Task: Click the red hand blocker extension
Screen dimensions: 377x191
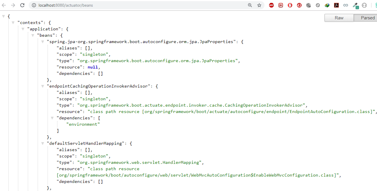Action: pyautogui.click(x=290, y=5)
